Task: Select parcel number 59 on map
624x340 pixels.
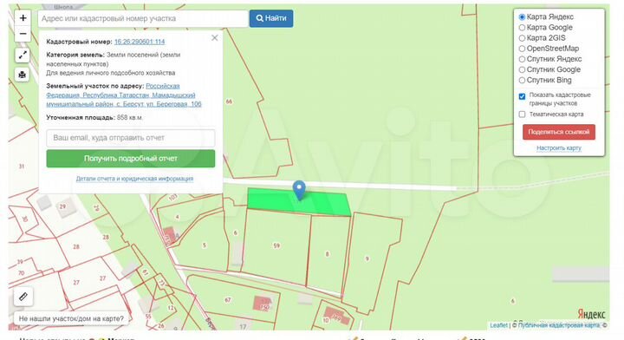Action: coord(276,246)
